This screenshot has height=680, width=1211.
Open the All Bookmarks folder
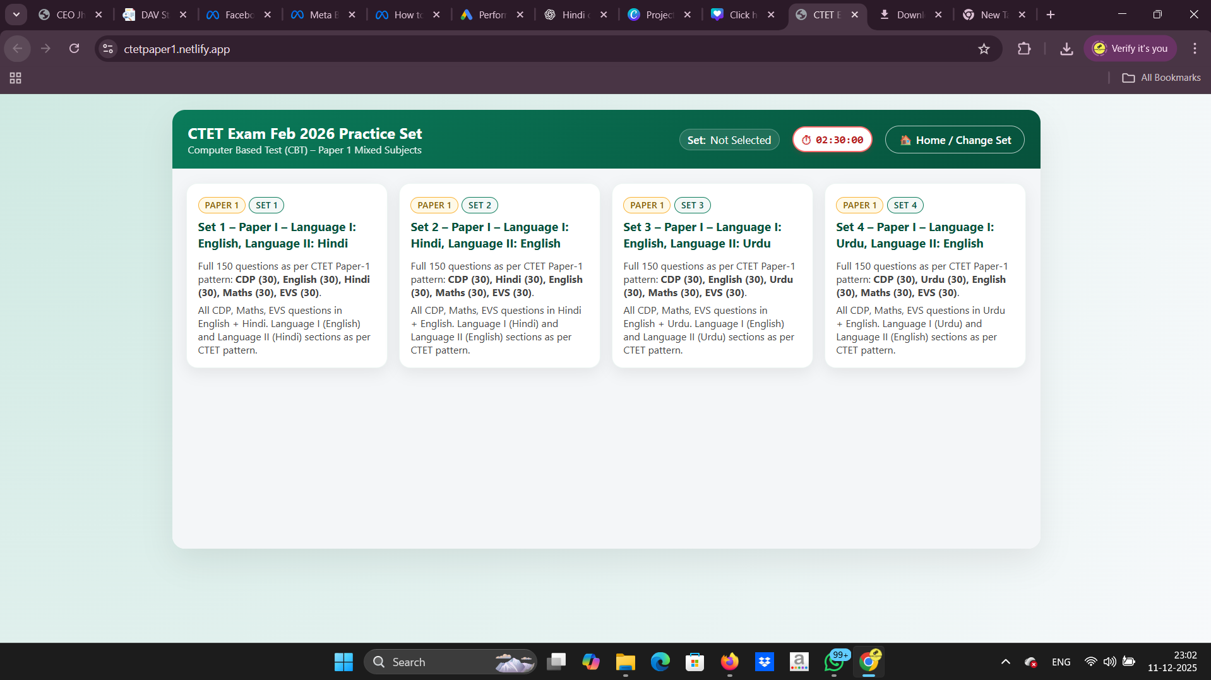[x=1161, y=78]
